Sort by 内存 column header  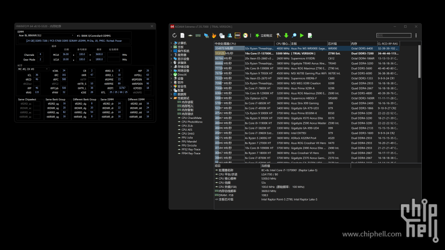pyautogui.click(x=364, y=44)
